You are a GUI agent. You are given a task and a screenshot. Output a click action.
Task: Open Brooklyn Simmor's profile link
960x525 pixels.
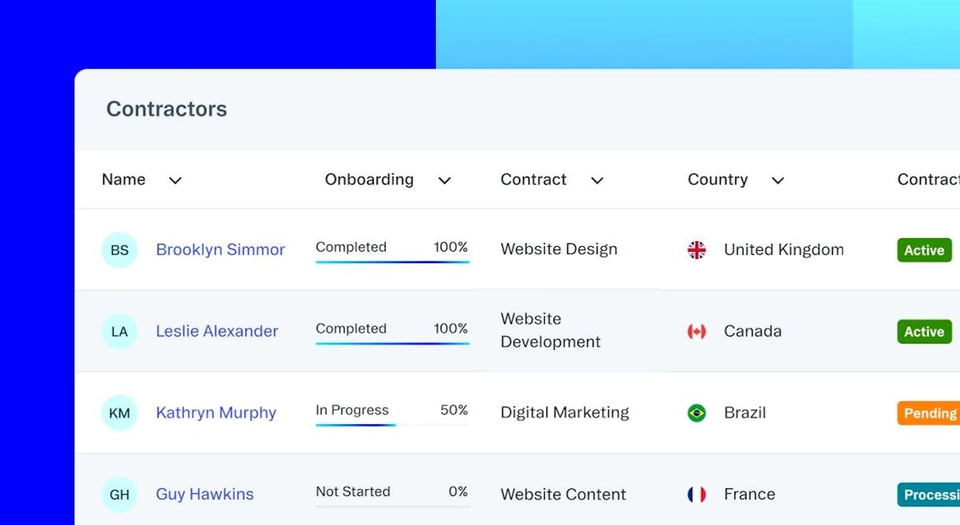tap(220, 249)
